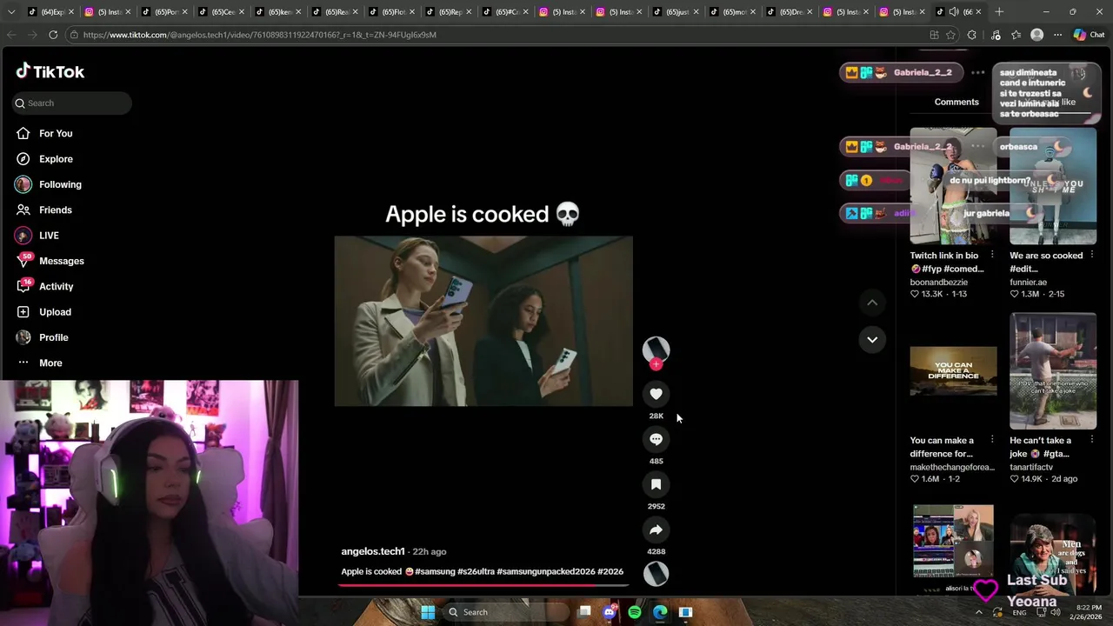
Task: Open the Explore page
Action: (56, 159)
